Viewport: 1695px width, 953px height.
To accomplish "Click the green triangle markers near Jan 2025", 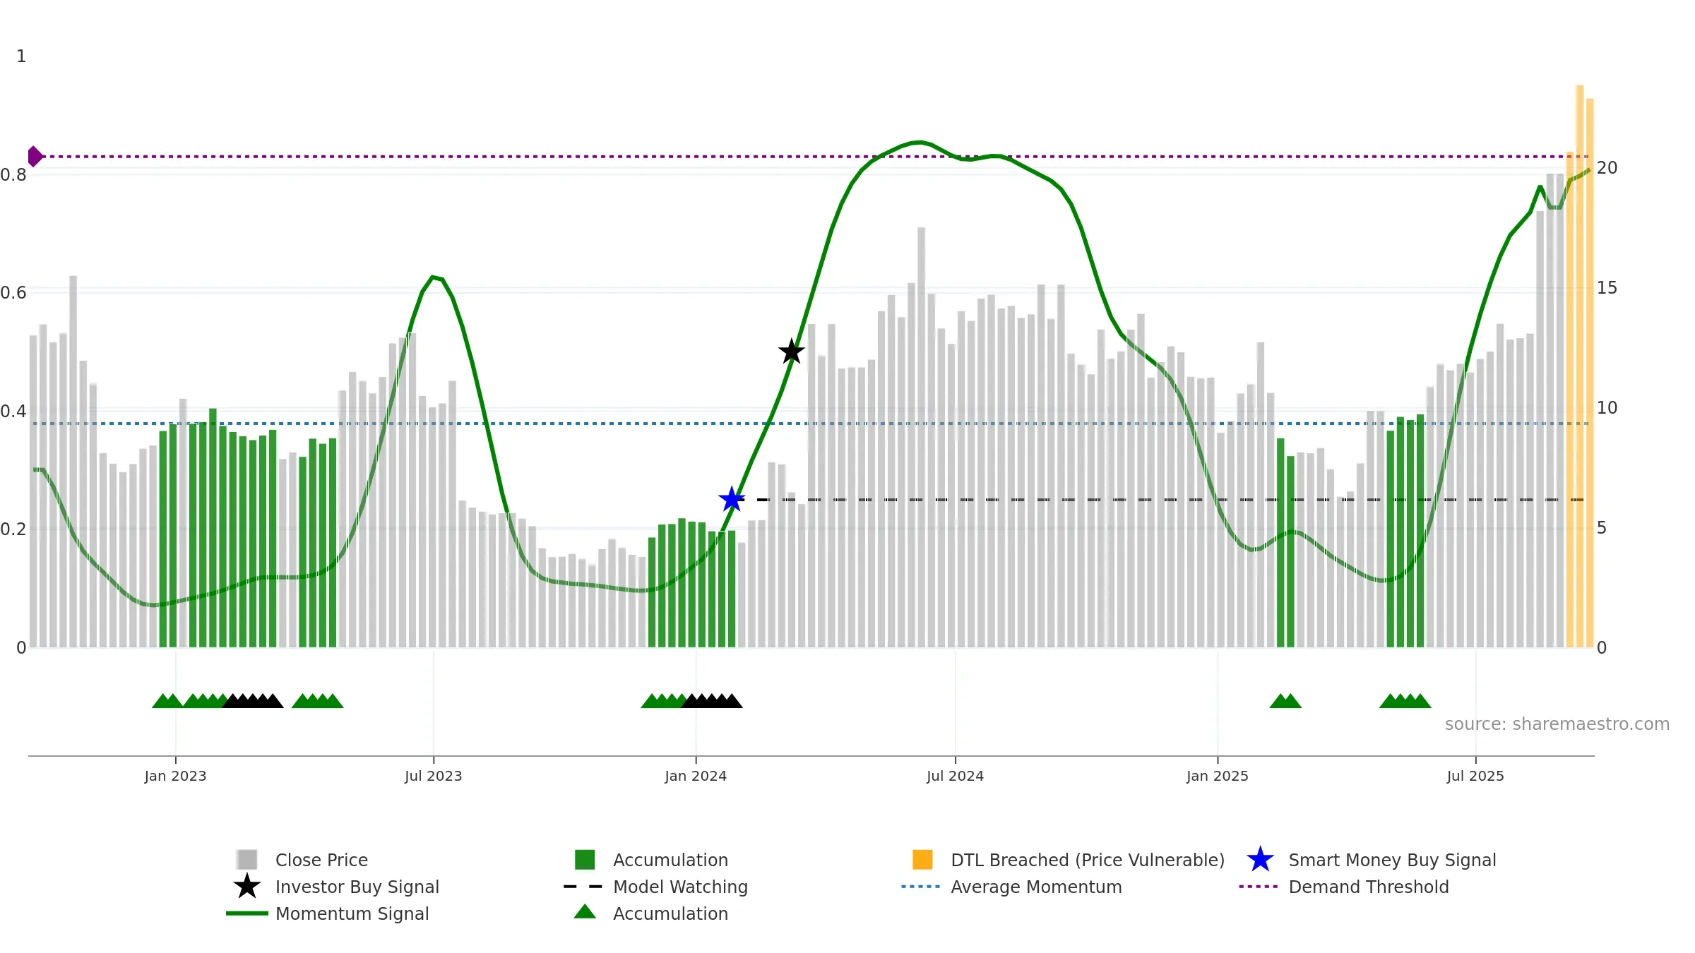I will pos(1285,701).
